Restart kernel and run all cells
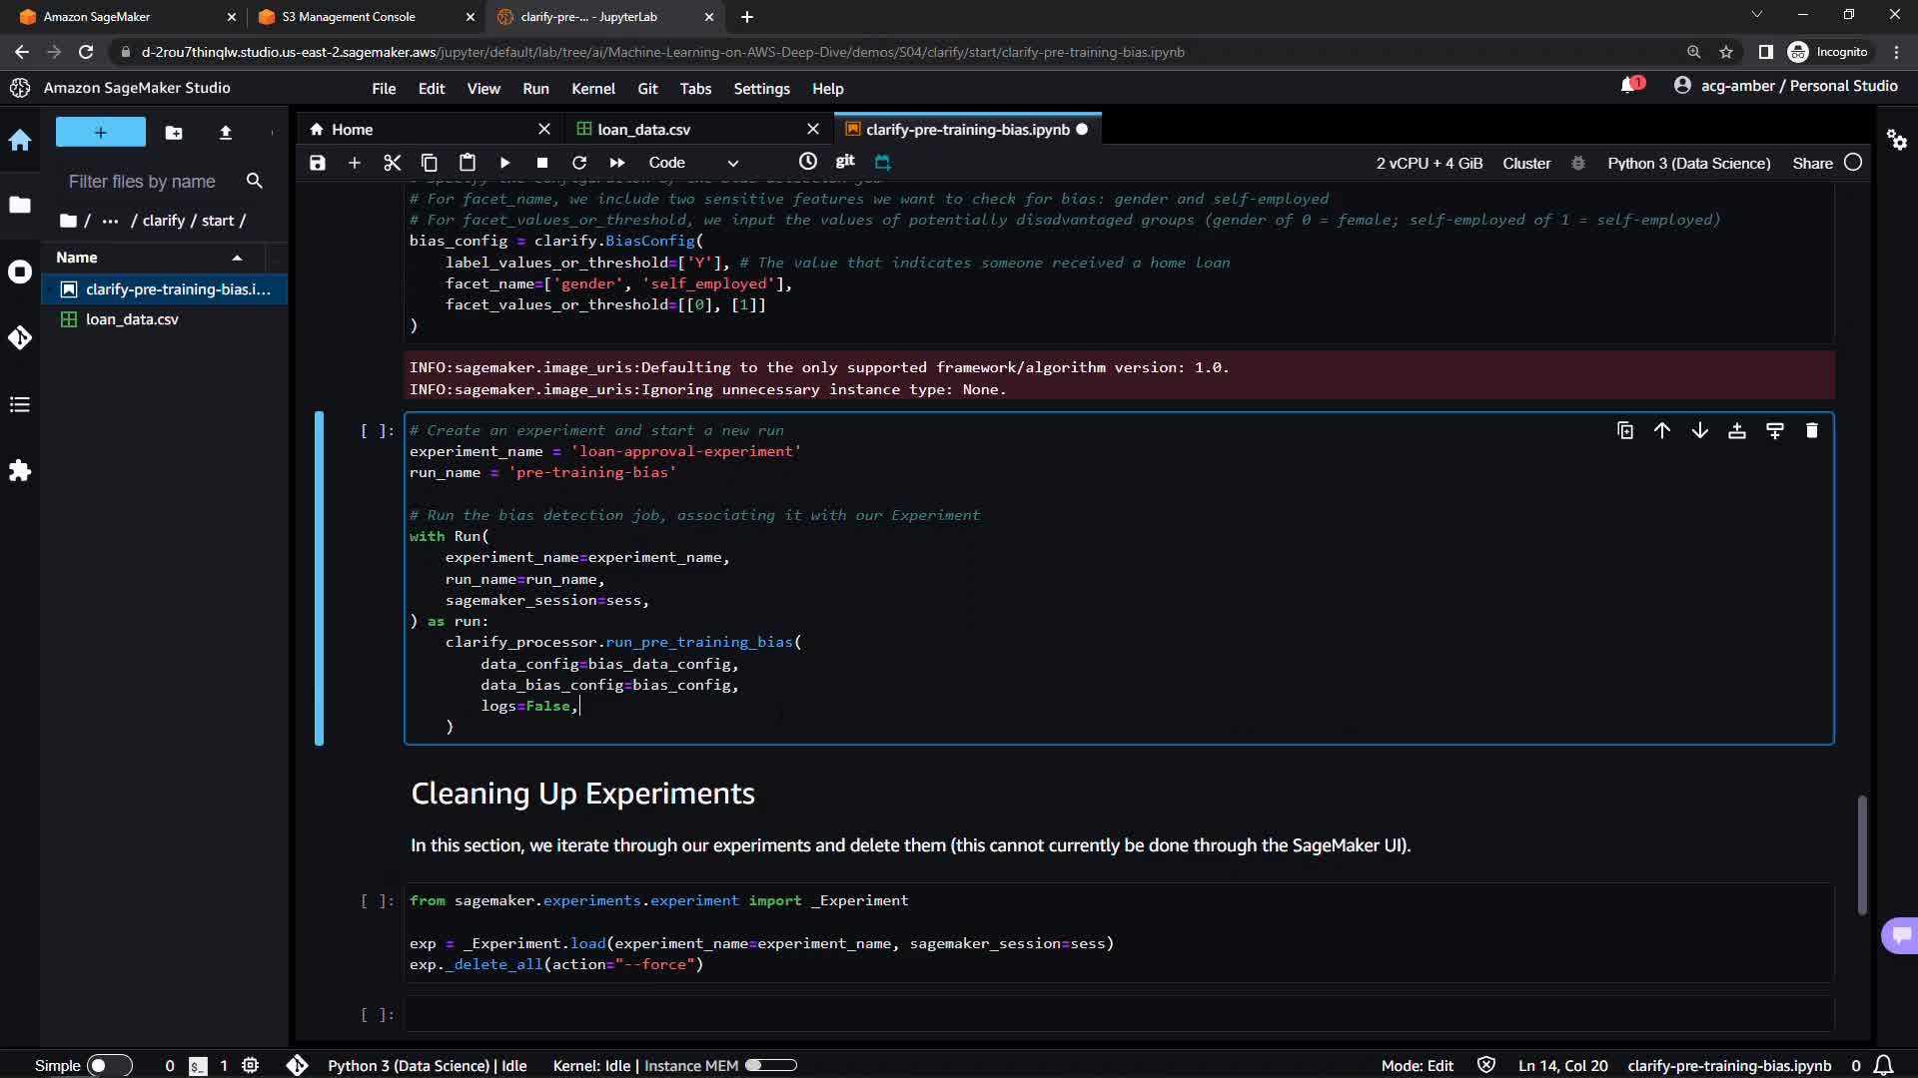The image size is (1918, 1078). pos(617,163)
